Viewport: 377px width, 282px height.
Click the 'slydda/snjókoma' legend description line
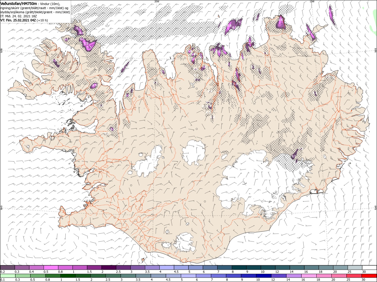click(35, 12)
